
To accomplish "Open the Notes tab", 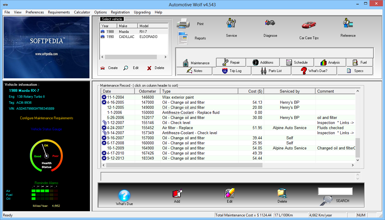I will 194,71.
